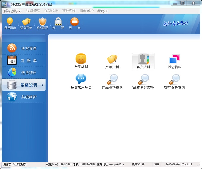Click the QQ support number in status bar
202x169 pixels.
tap(63, 164)
